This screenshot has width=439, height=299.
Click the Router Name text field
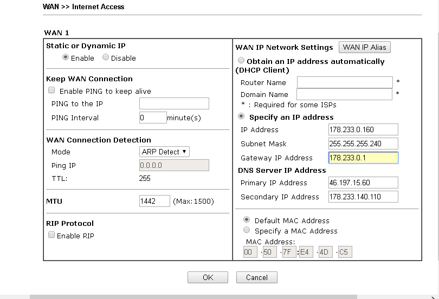(345, 82)
